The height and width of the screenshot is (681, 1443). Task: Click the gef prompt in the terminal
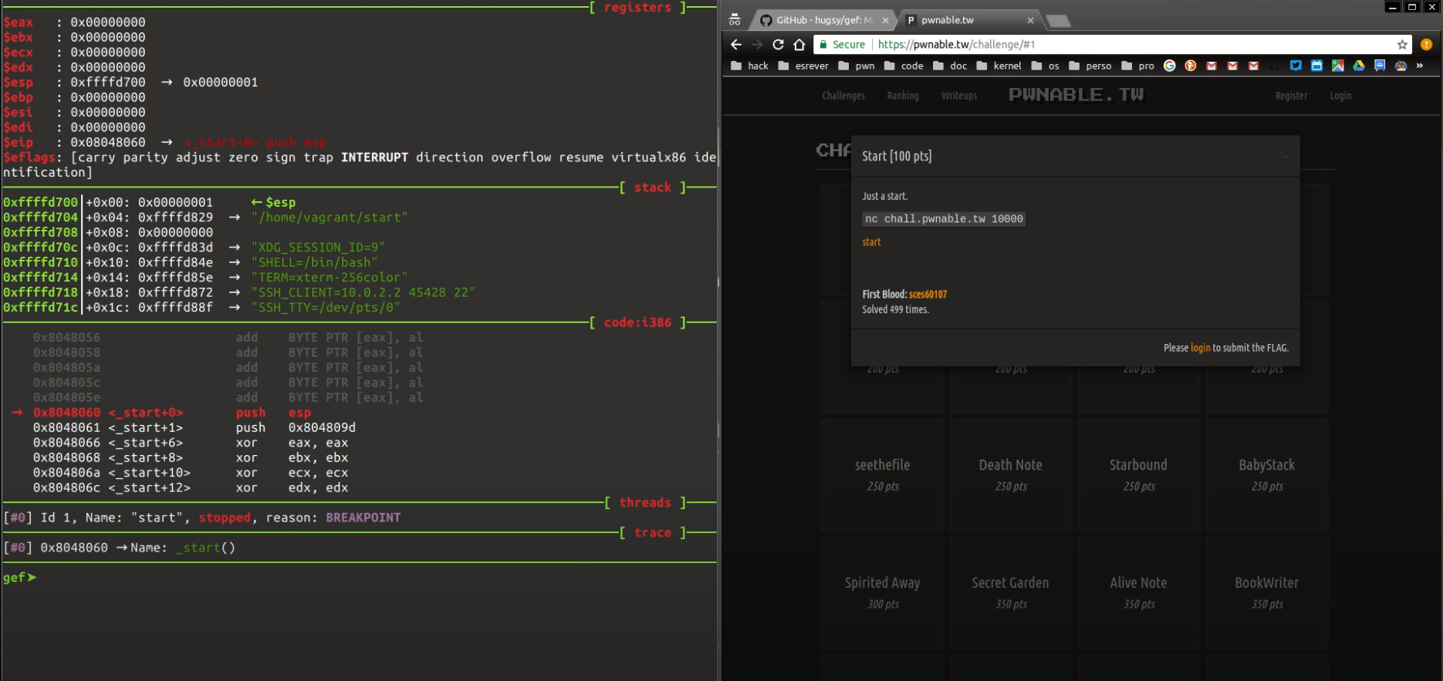19,578
